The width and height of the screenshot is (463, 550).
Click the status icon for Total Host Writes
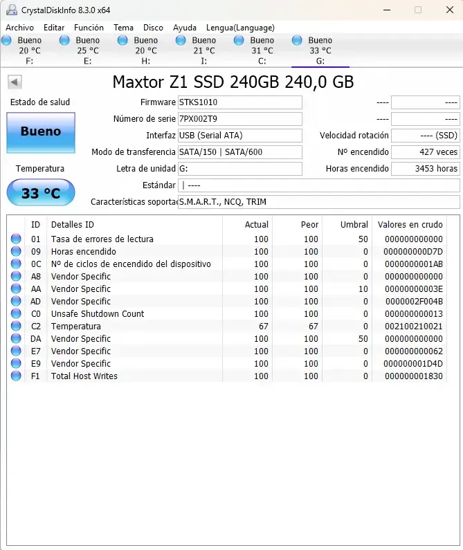(x=16, y=376)
